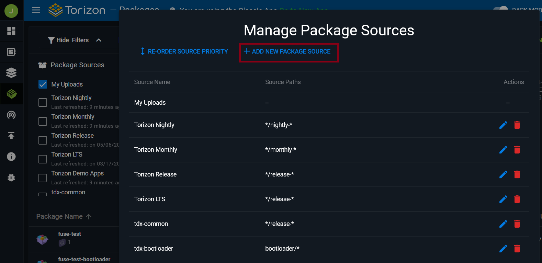The height and width of the screenshot is (263, 542).
Task: Click the Torizon logo
Action: [77, 10]
